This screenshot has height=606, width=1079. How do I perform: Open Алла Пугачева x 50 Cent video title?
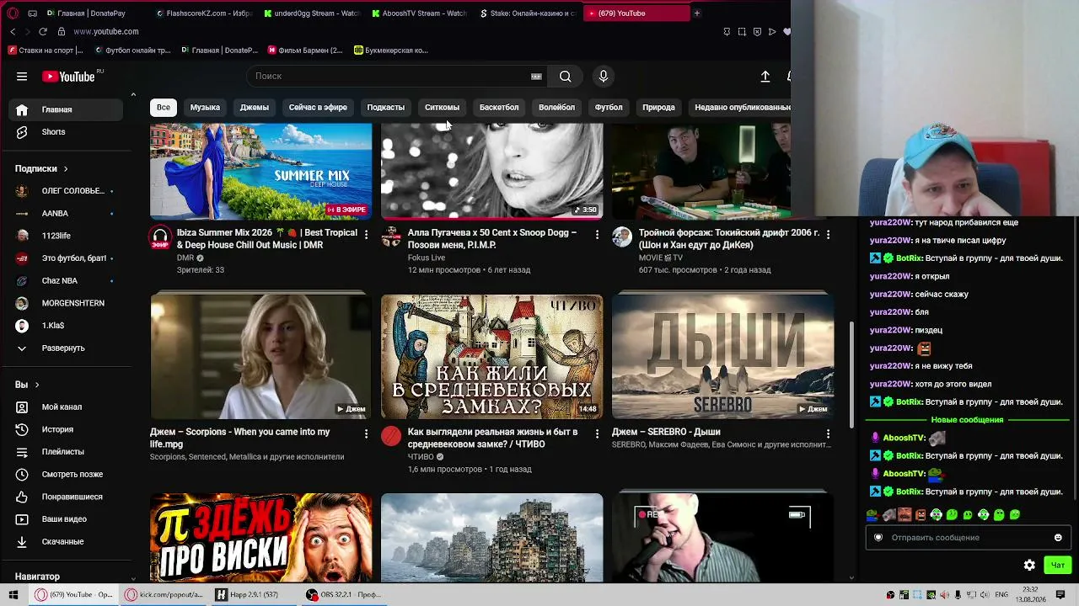[x=492, y=239]
